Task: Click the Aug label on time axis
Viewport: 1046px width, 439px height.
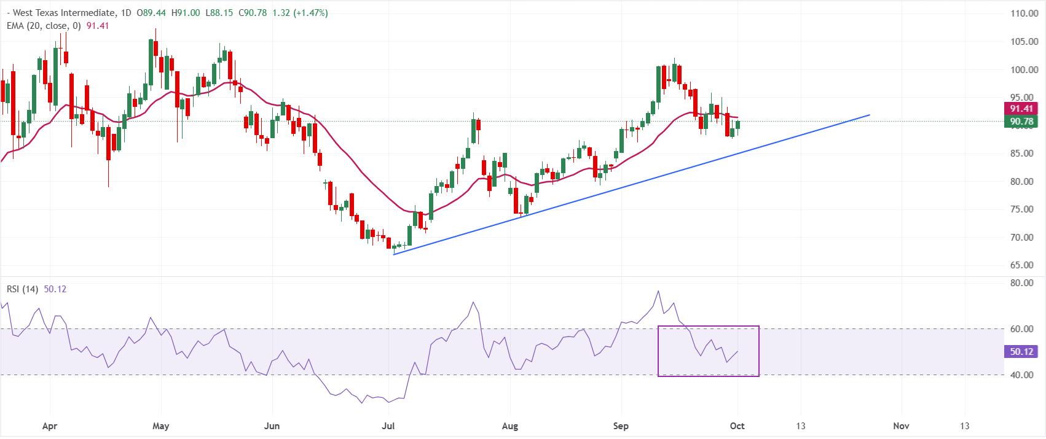Action: click(x=510, y=426)
